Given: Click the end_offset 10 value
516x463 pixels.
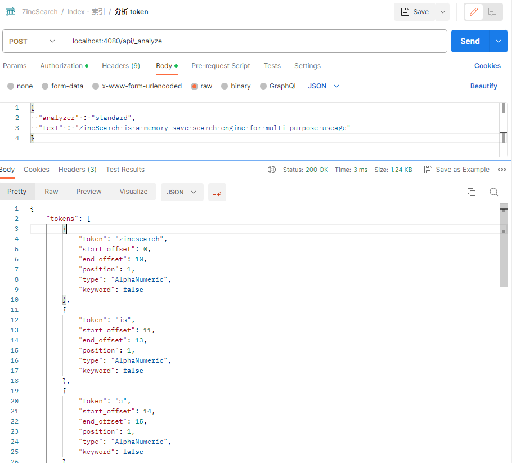Looking at the screenshot, I should coord(139,259).
